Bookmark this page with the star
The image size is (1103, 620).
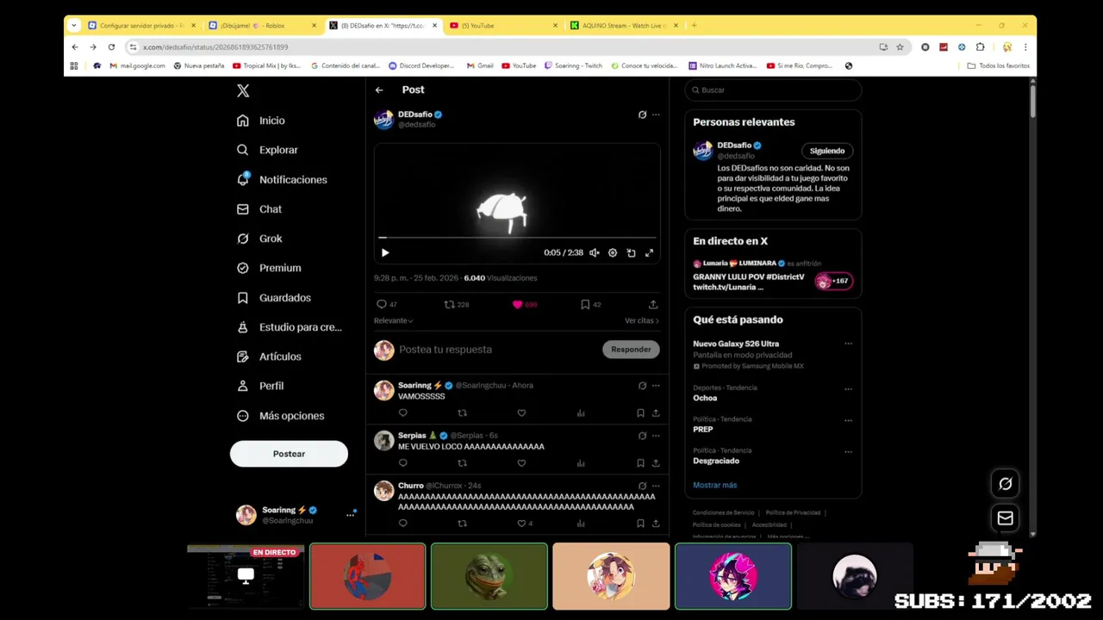pos(900,47)
